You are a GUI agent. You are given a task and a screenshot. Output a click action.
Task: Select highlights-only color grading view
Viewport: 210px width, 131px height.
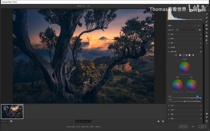coord(189,55)
